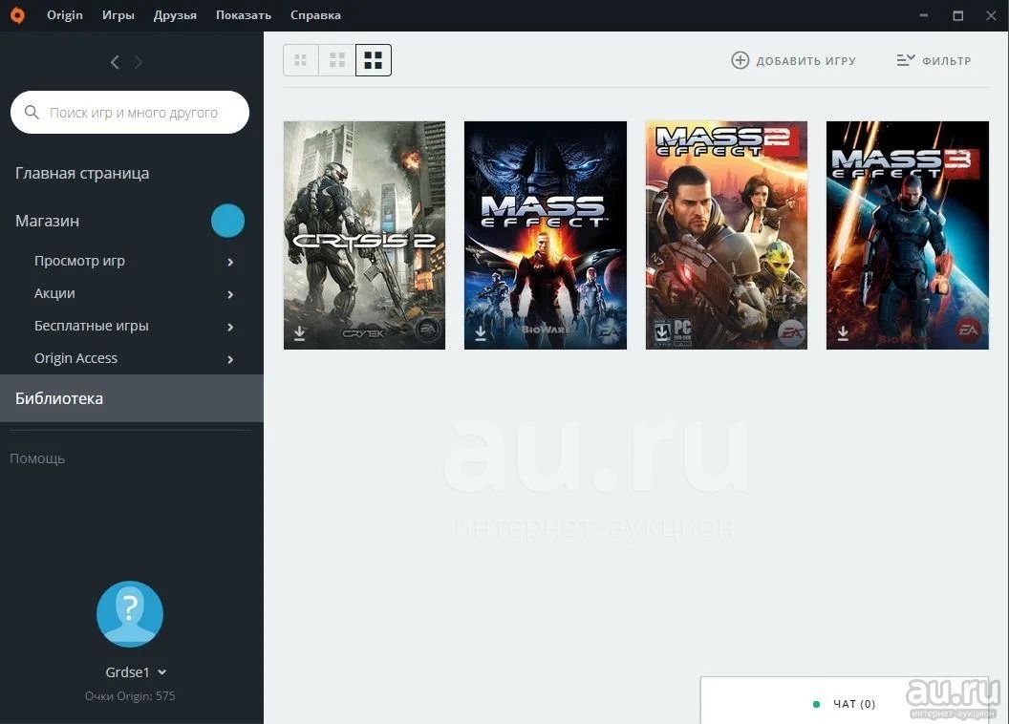The width and height of the screenshot is (1009, 724).
Task: Go forward with the right arrow
Action: coord(138,62)
